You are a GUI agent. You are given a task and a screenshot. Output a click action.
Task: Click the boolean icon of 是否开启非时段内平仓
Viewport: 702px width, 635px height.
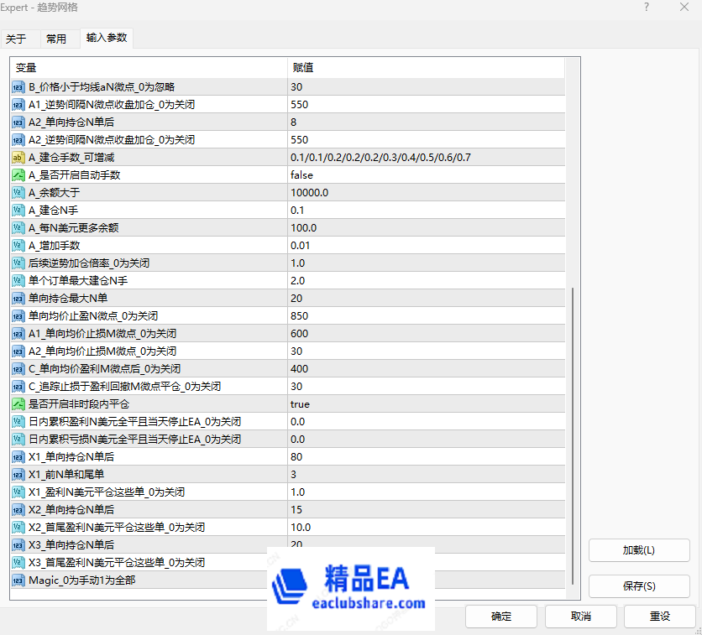click(18, 404)
